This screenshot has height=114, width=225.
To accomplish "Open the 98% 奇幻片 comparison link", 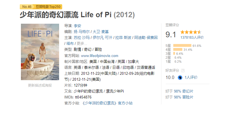I will [x=183, y=91].
